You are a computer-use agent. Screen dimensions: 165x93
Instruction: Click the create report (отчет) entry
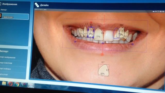tap(4, 74)
